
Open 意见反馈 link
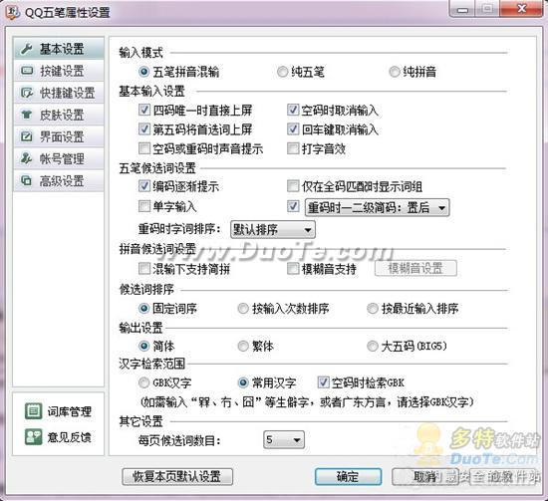(69, 437)
